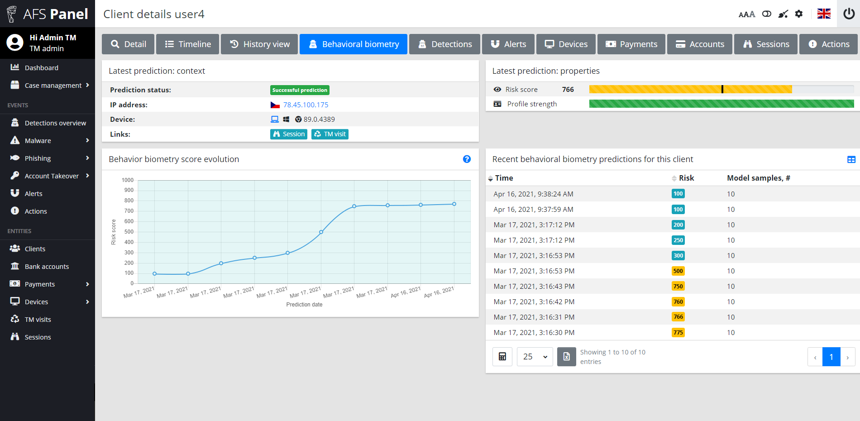Expand the Payments sidebar section
This screenshot has height=421, width=860.
(40, 284)
